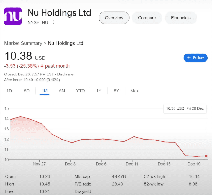Image resolution: width=212 pixels, height=195 pixels.
Task: Click the red down arrow price indicator
Action: (x=42, y=66)
